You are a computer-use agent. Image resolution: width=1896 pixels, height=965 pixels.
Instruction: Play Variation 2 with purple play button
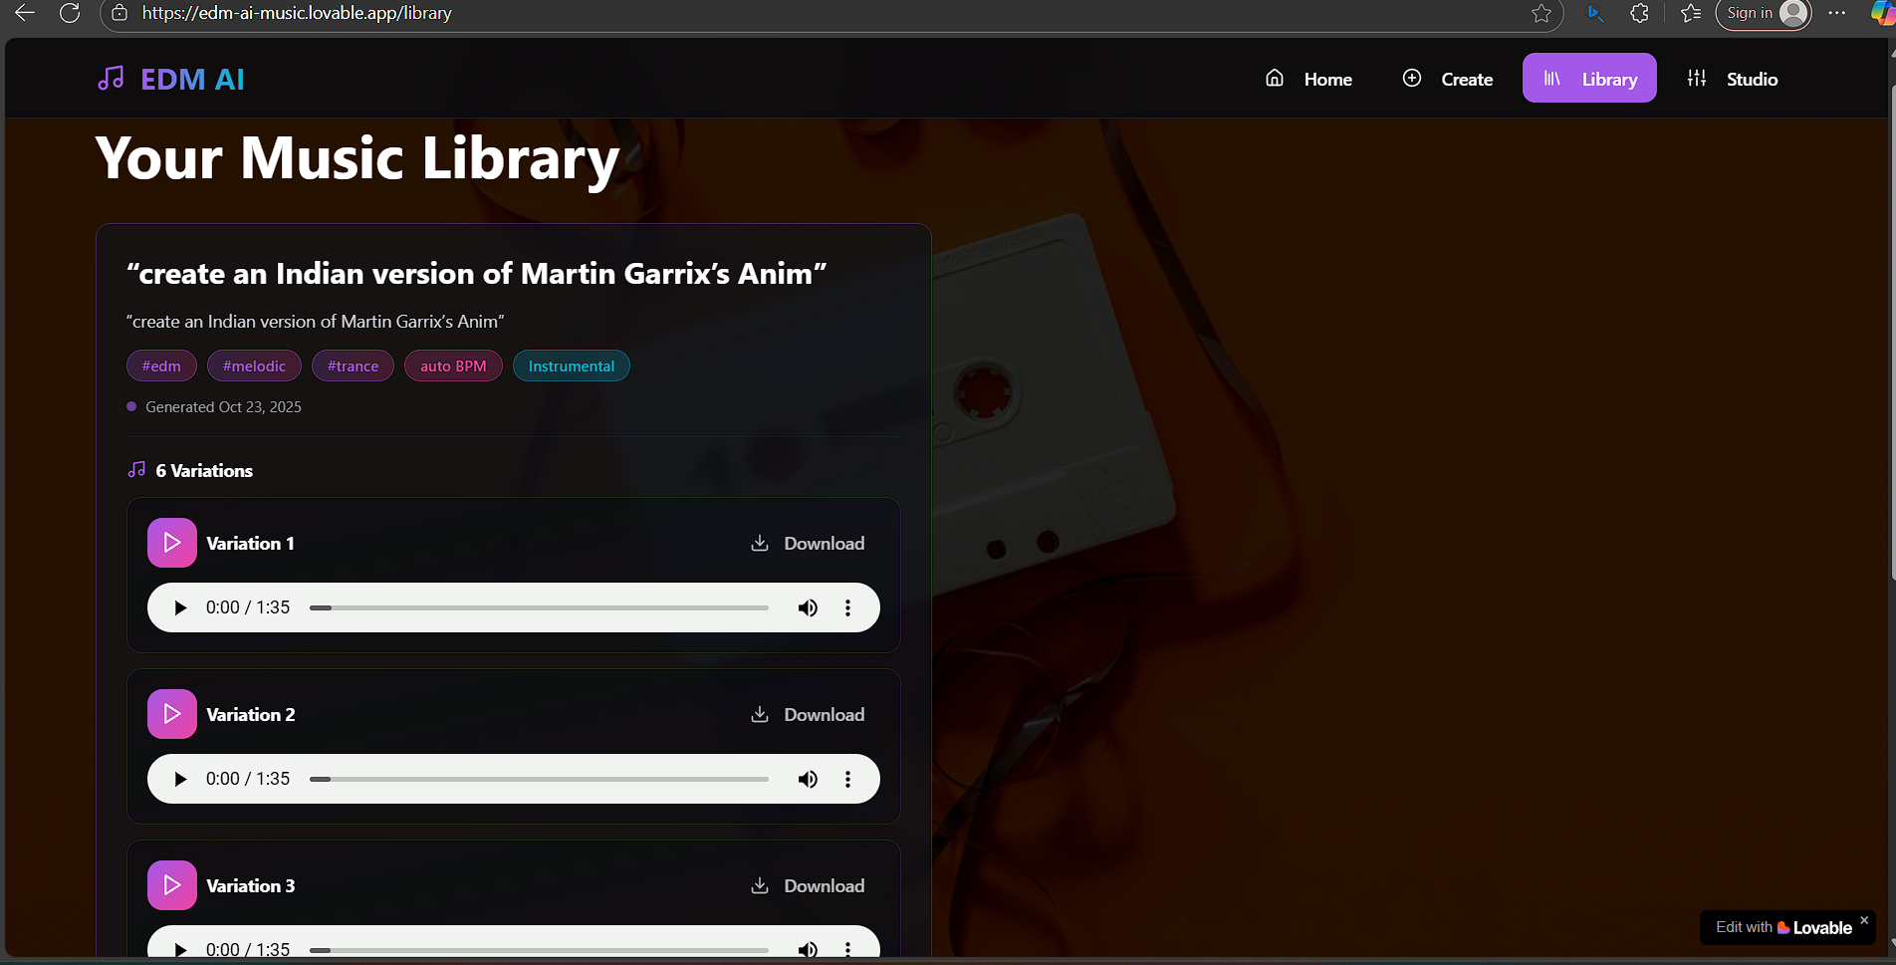point(172,714)
